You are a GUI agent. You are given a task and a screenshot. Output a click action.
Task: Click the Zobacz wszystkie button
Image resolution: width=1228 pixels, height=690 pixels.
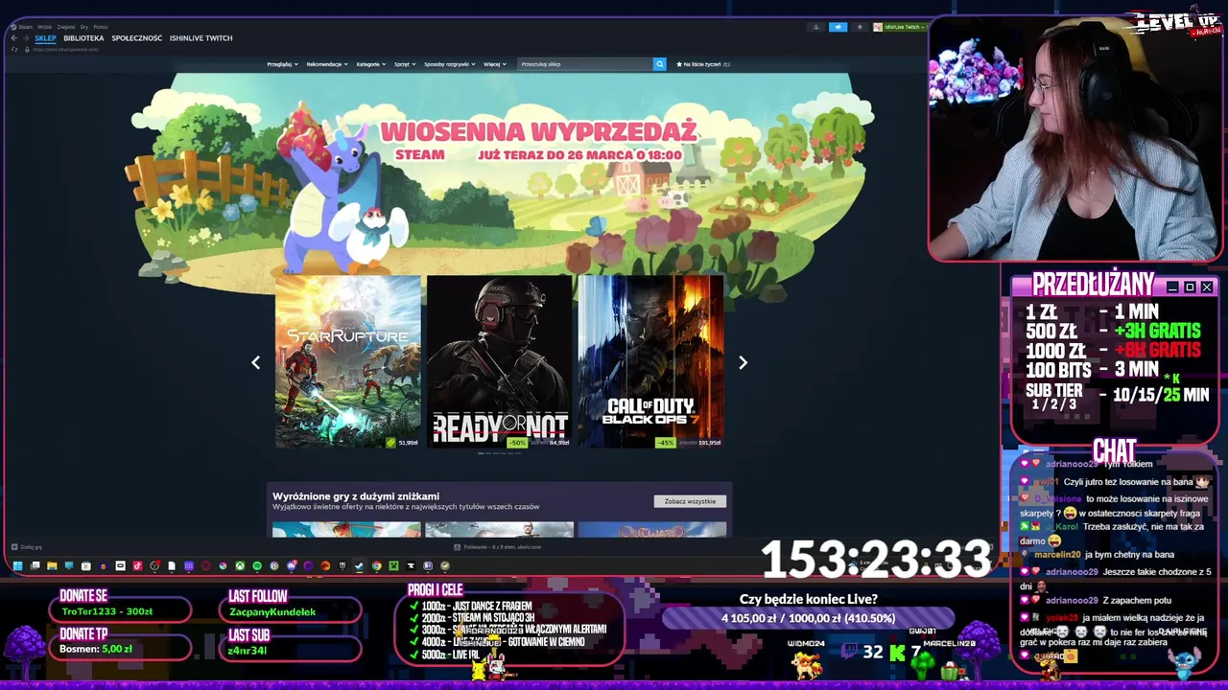690,501
